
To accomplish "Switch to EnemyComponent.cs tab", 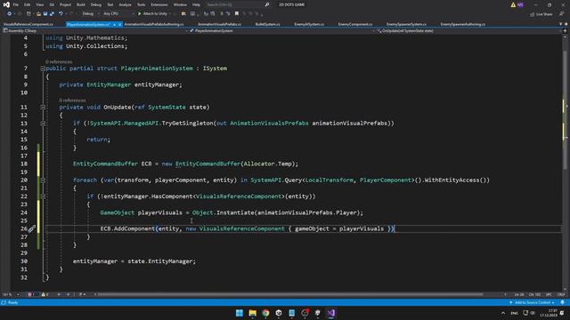I will pos(355,24).
